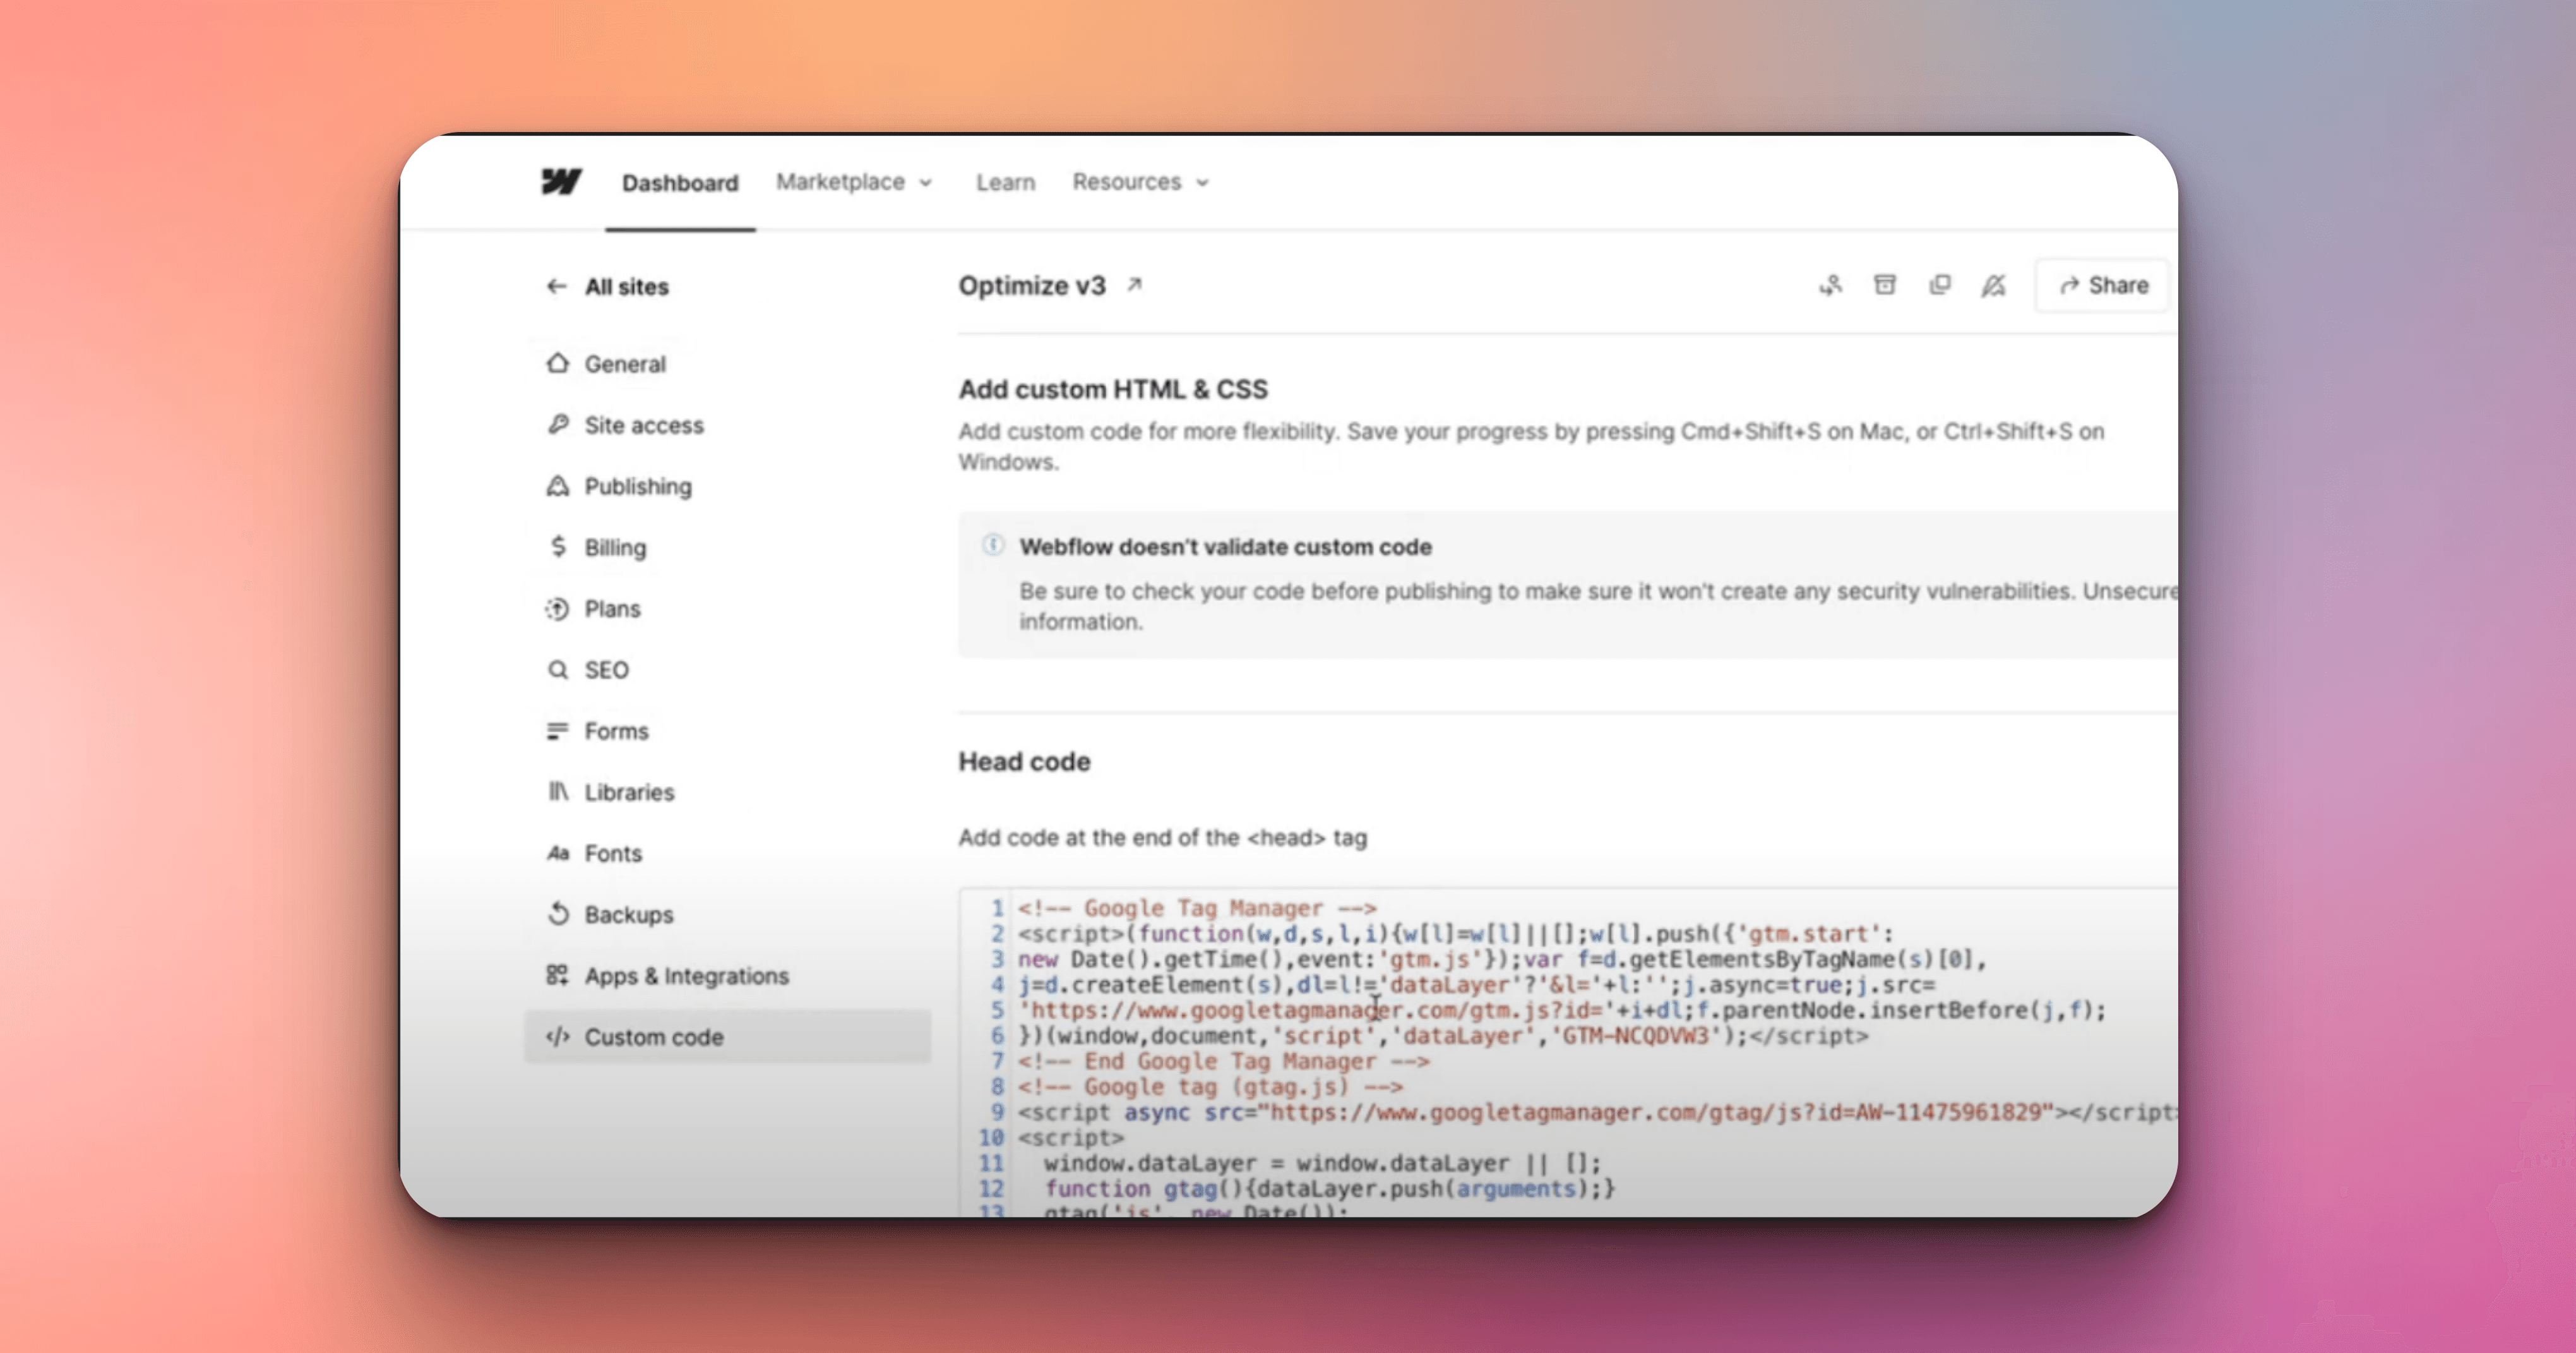Screen dimensions: 2576x1353
Task: Click the "Head code" section heading
Action: [1024, 762]
